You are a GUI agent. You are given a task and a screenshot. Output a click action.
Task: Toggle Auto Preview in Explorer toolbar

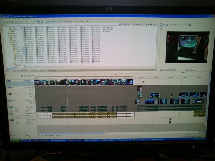coord(142,24)
